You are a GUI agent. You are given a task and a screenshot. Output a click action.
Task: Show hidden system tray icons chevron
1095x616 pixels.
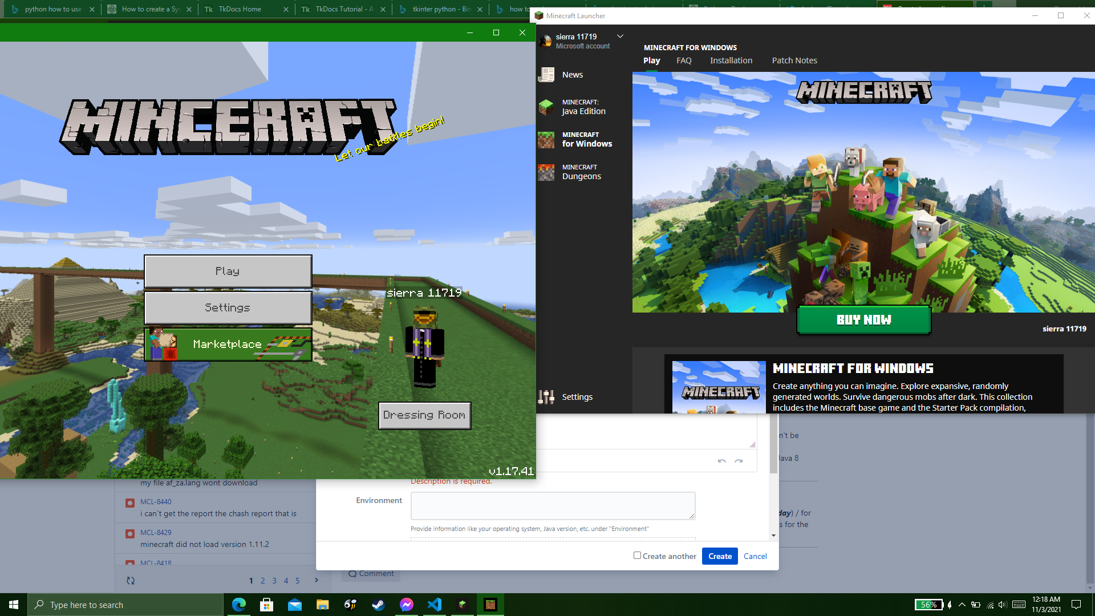(962, 605)
